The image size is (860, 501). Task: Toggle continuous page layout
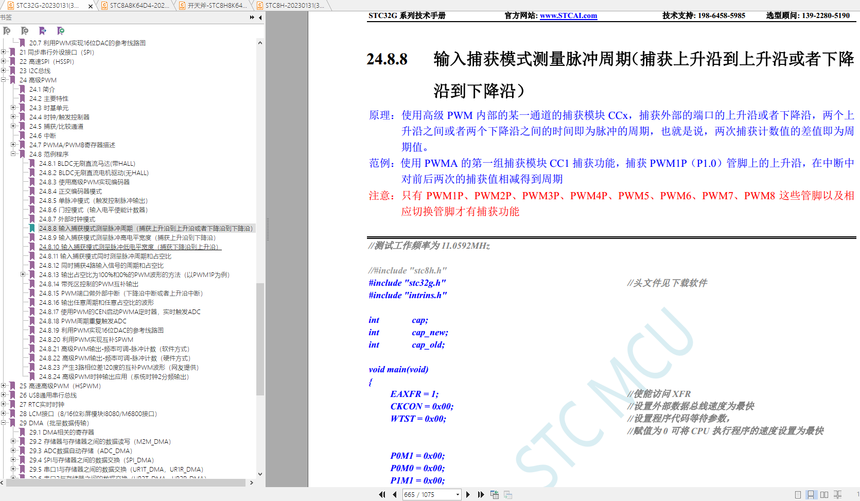811,494
